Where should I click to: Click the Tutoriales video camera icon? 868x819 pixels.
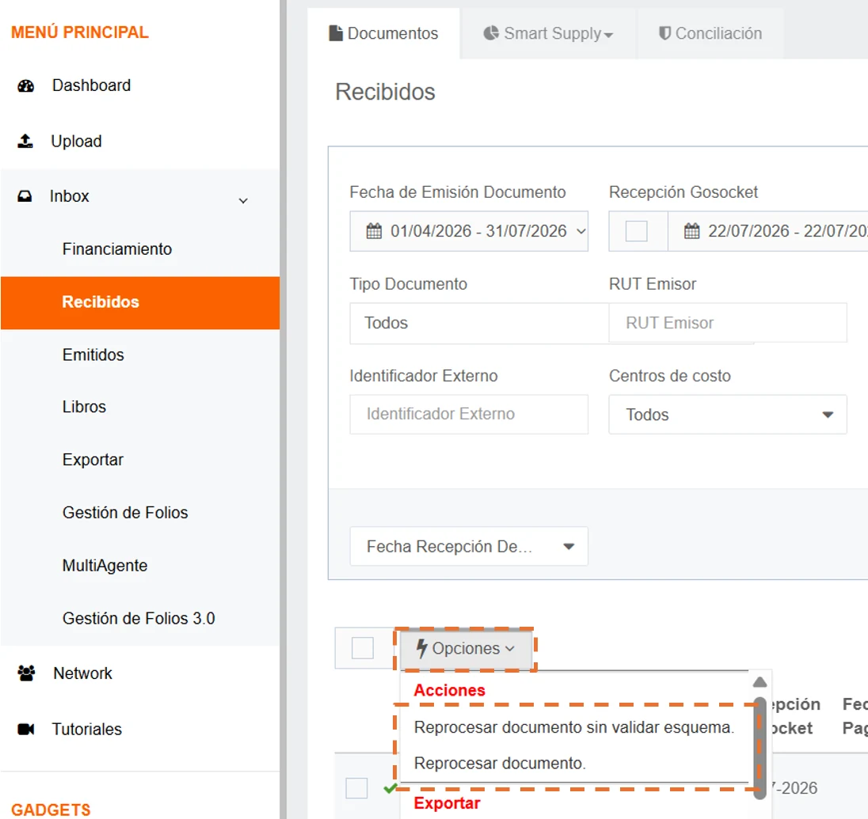point(25,729)
